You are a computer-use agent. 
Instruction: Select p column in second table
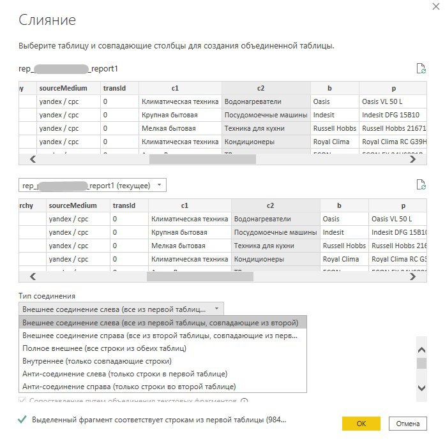(398, 205)
